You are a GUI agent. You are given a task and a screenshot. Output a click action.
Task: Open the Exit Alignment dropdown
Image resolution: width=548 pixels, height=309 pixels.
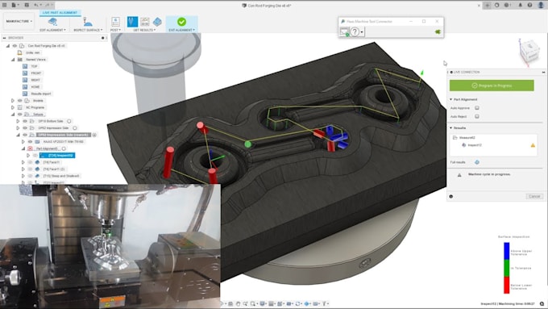pyautogui.click(x=181, y=30)
